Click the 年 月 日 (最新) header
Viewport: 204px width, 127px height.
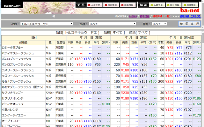pyautogui.click(x=89, y=38)
